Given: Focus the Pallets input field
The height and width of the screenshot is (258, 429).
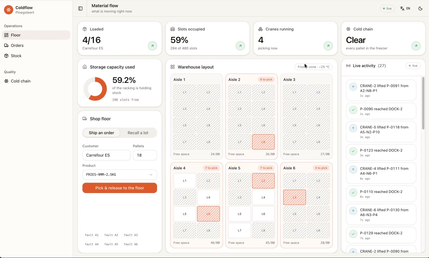Looking at the screenshot, I should click(x=145, y=155).
